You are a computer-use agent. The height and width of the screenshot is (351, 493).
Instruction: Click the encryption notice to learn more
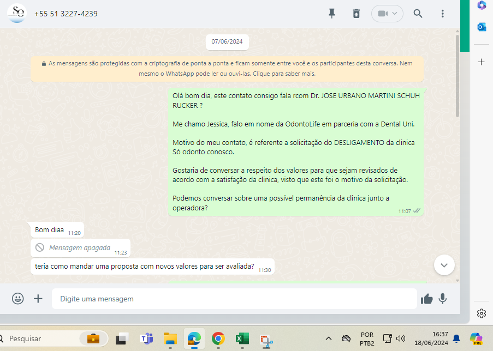227,69
